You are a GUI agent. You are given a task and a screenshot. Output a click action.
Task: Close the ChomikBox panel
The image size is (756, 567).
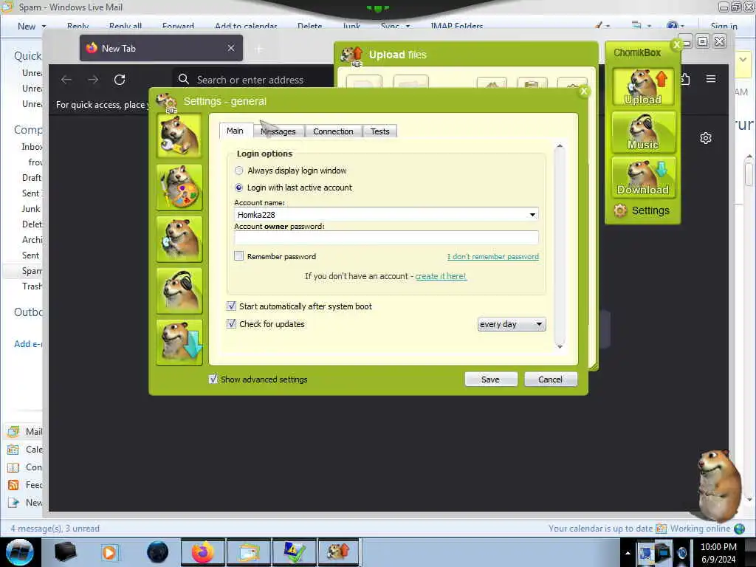pyautogui.click(x=676, y=44)
